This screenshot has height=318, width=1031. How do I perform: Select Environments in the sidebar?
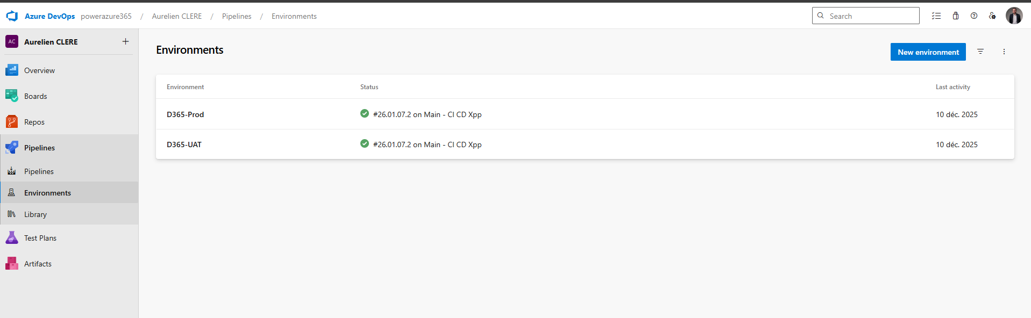click(x=69, y=193)
